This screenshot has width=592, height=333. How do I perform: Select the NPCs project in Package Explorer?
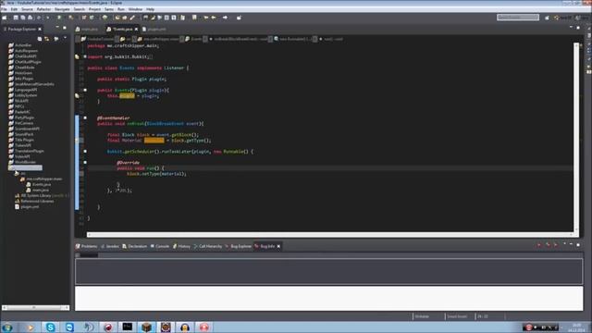click(x=19, y=106)
